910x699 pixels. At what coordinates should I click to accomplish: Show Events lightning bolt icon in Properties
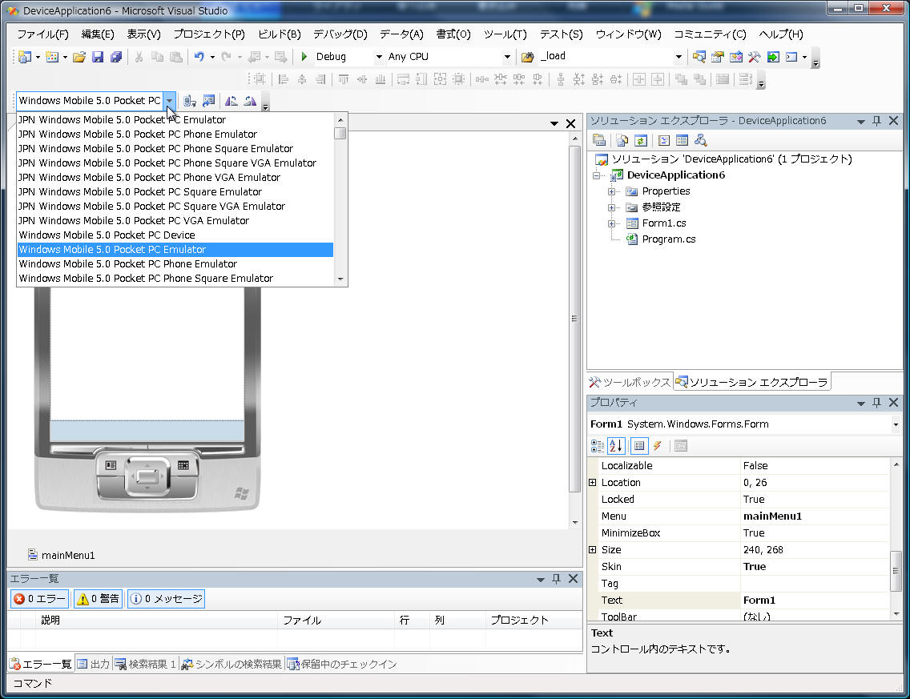click(x=658, y=445)
